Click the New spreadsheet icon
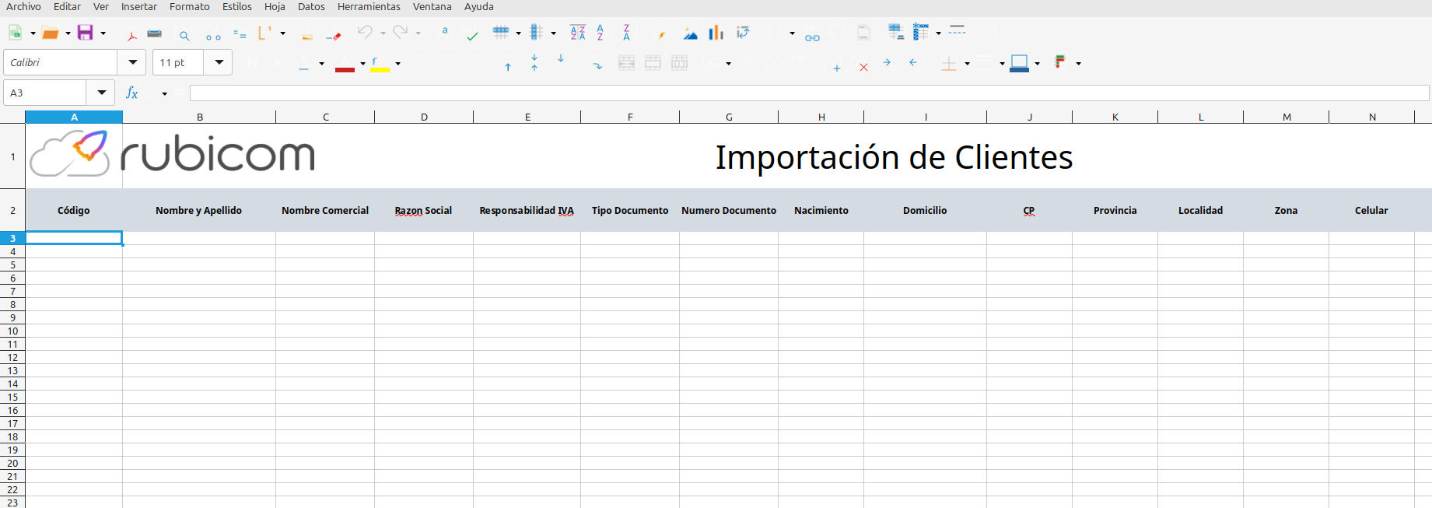 pyautogui.click(x=15, y=33)
